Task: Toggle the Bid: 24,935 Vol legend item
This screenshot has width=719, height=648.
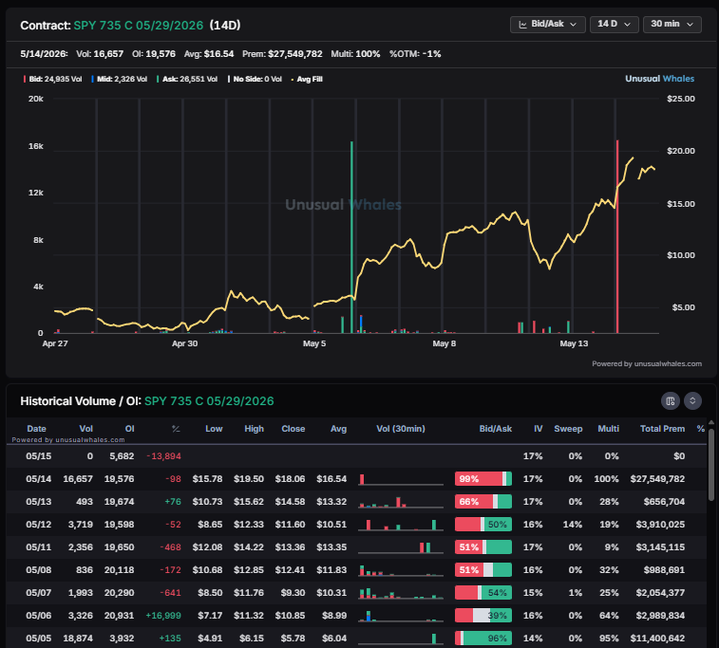Action: tap(53, 80)
